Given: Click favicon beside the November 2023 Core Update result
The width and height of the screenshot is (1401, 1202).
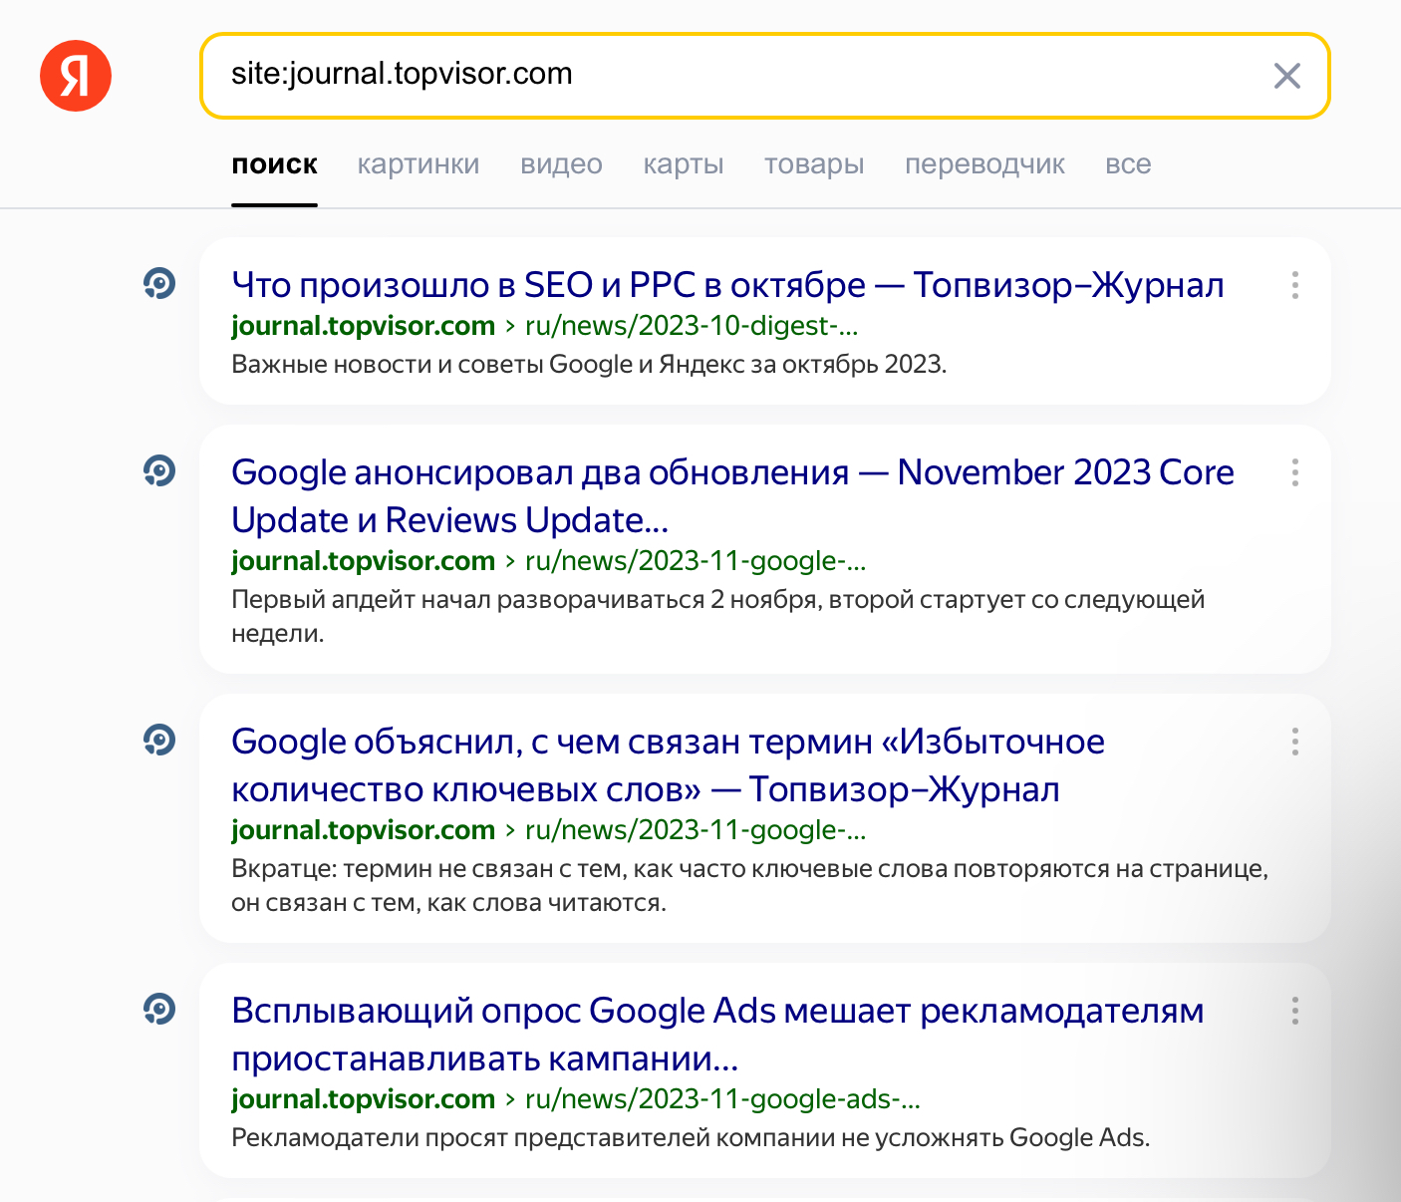Looking at the screenshot, I should pyautogui.click(x=159, y=470).
